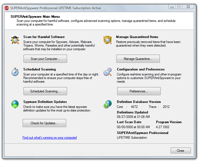
Task: Close the main menu via Close button
Action: 181,151
